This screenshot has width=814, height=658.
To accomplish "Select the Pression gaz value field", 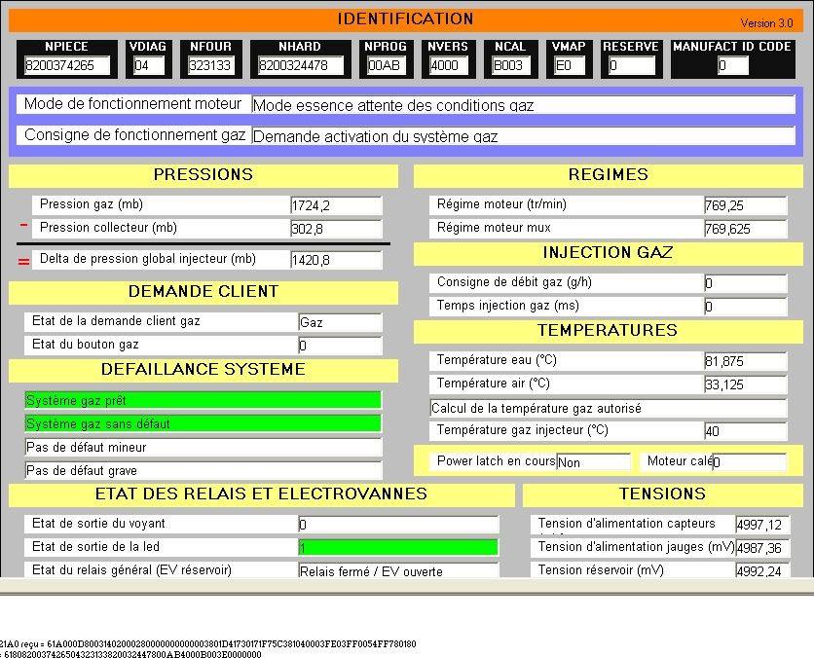I will (335, 205).
